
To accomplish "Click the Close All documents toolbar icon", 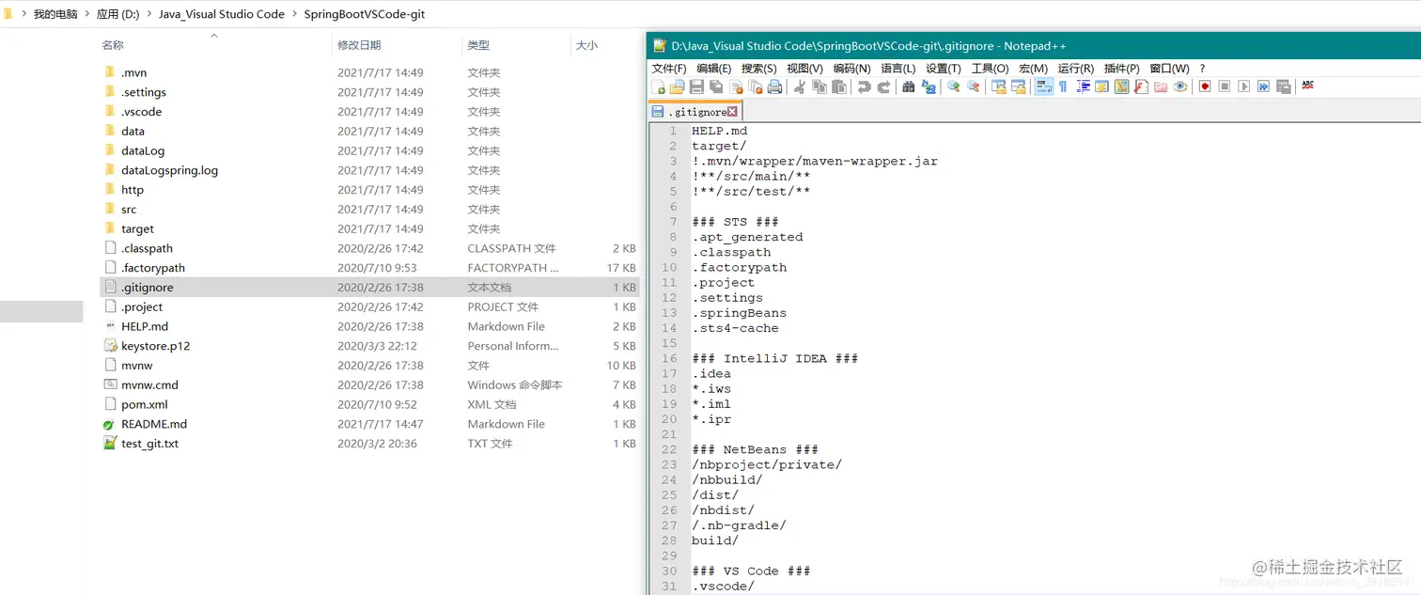I will 756,86.
